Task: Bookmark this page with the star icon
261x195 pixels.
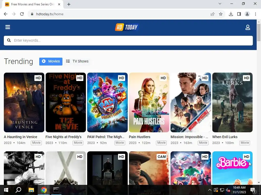Action: (221, 14)
